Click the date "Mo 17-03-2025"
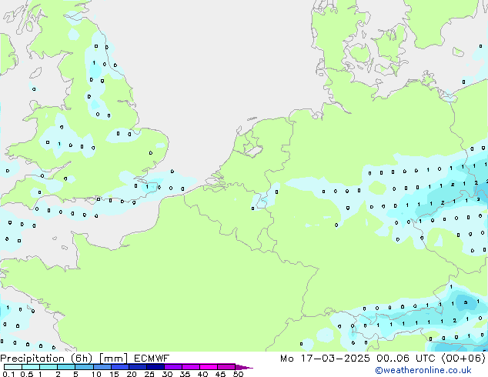 coord(325,359)
